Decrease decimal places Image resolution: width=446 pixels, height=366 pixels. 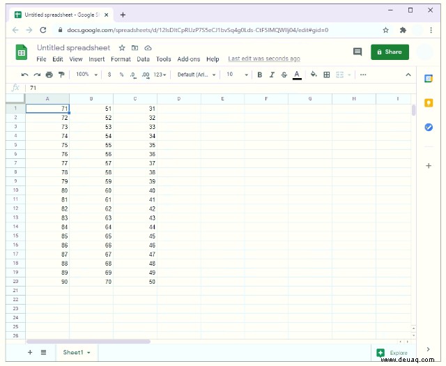point(133,75)
